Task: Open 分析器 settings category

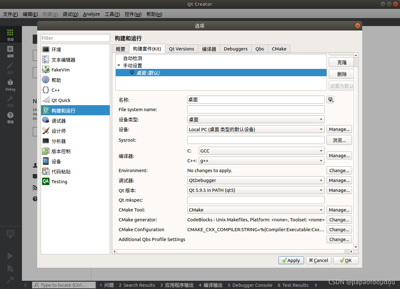Action: [75, 141]
